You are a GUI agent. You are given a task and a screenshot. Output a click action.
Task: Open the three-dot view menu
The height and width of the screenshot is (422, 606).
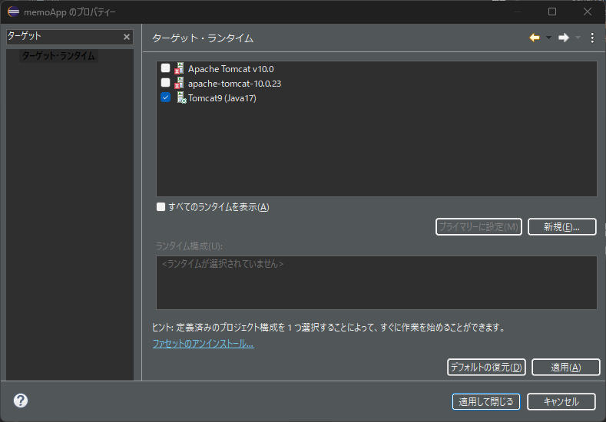tap(592, 38)
